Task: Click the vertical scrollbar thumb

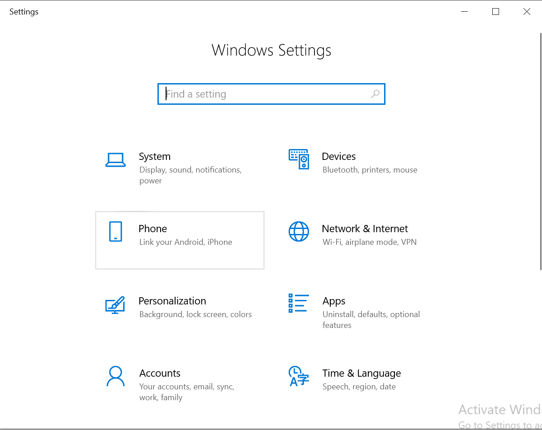Action: point(541,151)
